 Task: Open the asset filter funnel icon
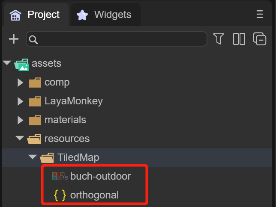coord(219,39)
